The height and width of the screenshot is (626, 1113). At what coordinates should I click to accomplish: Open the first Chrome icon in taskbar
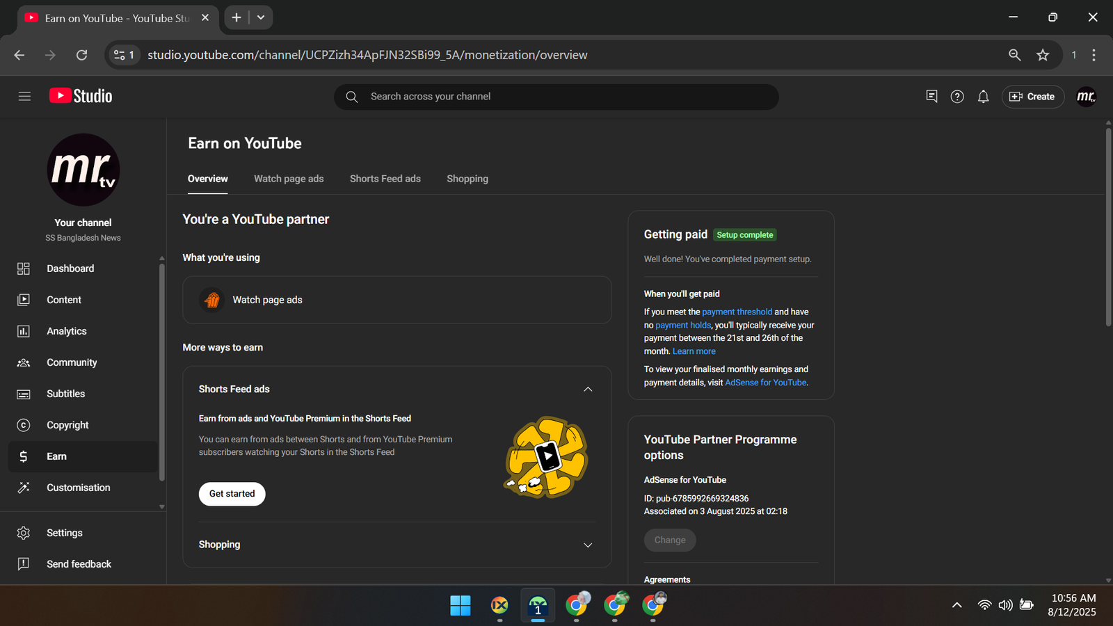pyautogui.click(x=577, y=606)
